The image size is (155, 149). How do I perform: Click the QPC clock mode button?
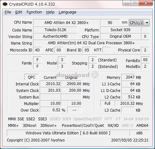32,77
